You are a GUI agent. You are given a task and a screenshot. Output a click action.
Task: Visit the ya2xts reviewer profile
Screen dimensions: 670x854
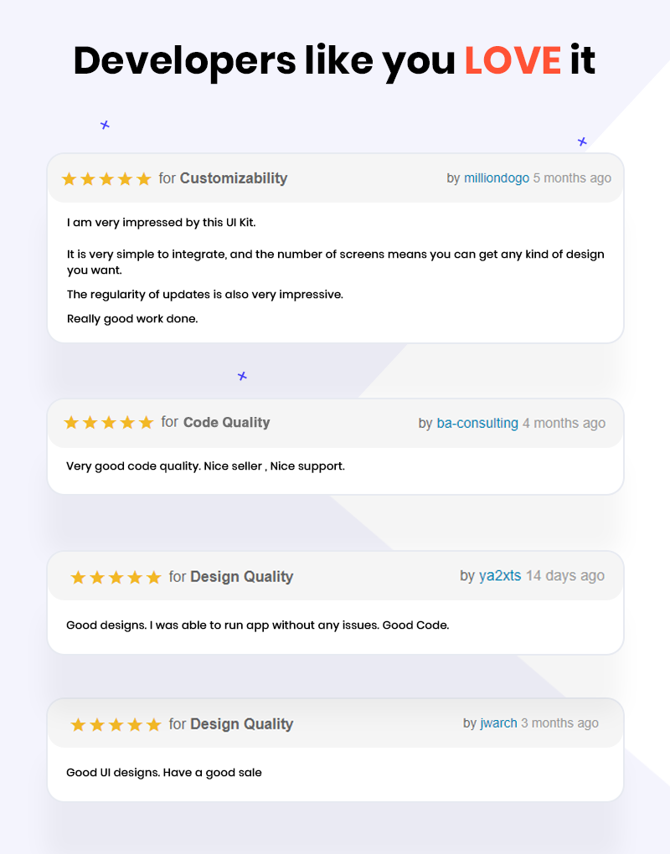[x=500, y=576]
